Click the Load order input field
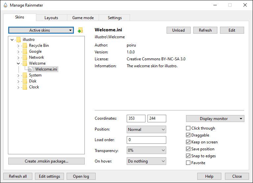 [146, 140]
